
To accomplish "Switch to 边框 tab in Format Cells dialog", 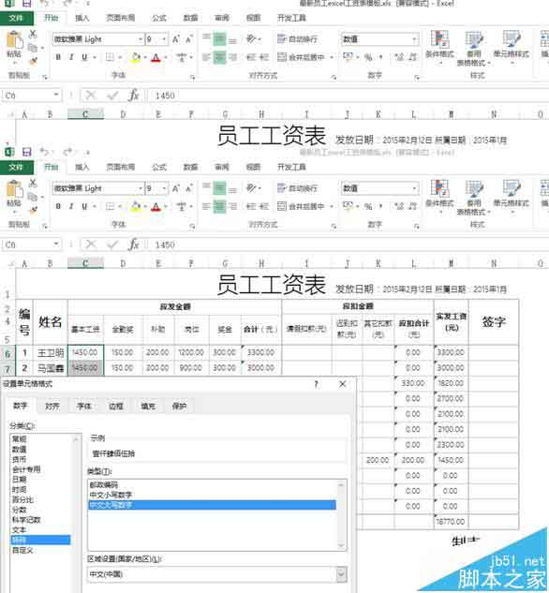I will coord(115,407).
